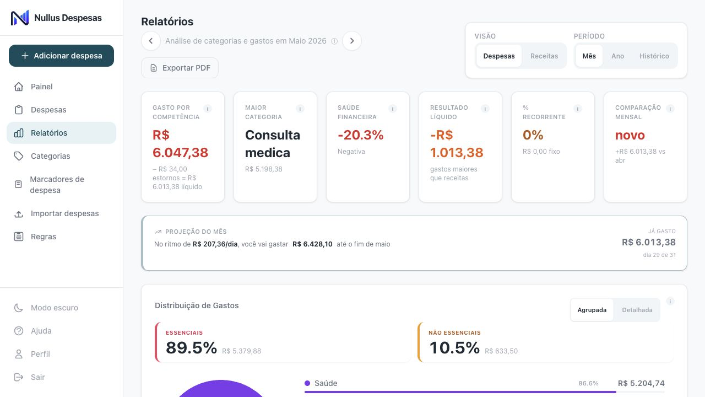The height and width of the screenshot is (397, 705).
Task: Click the trend arrow icon in Projeção do Mês
Action: pyautogui.click(x=158, y=232)
